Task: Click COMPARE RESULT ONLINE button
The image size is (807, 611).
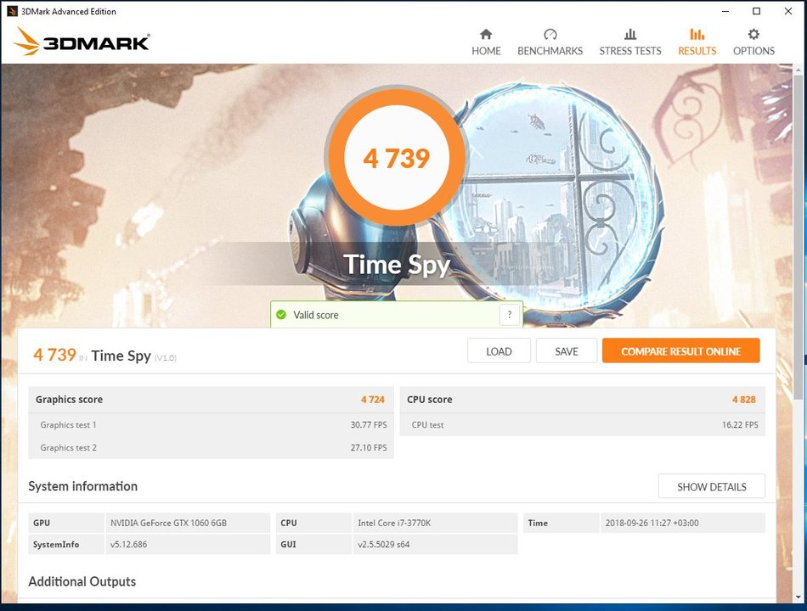Action: 681,350
